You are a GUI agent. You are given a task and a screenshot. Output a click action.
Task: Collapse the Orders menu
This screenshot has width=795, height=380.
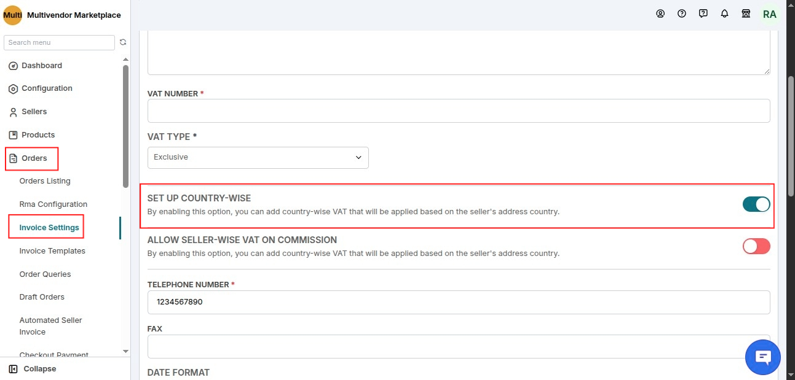tap(34, 158)
